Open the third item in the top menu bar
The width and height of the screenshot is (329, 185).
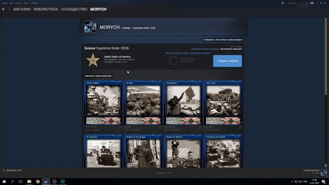pyautogui.click(x=19, y=3)
